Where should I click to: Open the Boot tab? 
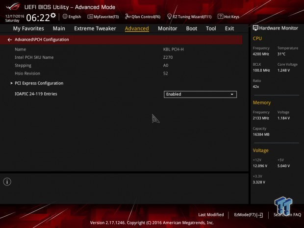pyautogui.click(x=192, y=28)
